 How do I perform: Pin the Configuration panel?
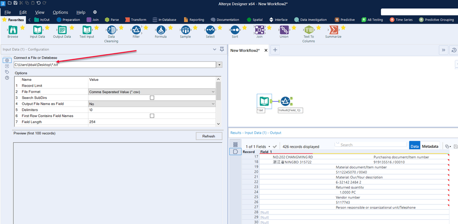tap(222, 49)
